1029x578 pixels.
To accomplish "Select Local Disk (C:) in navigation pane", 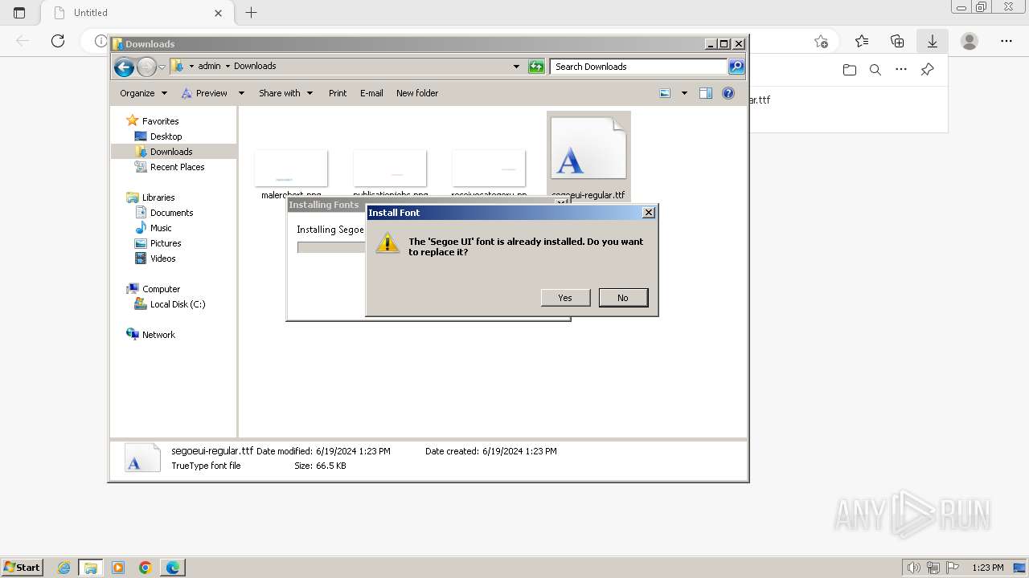I will pos(178,304).
